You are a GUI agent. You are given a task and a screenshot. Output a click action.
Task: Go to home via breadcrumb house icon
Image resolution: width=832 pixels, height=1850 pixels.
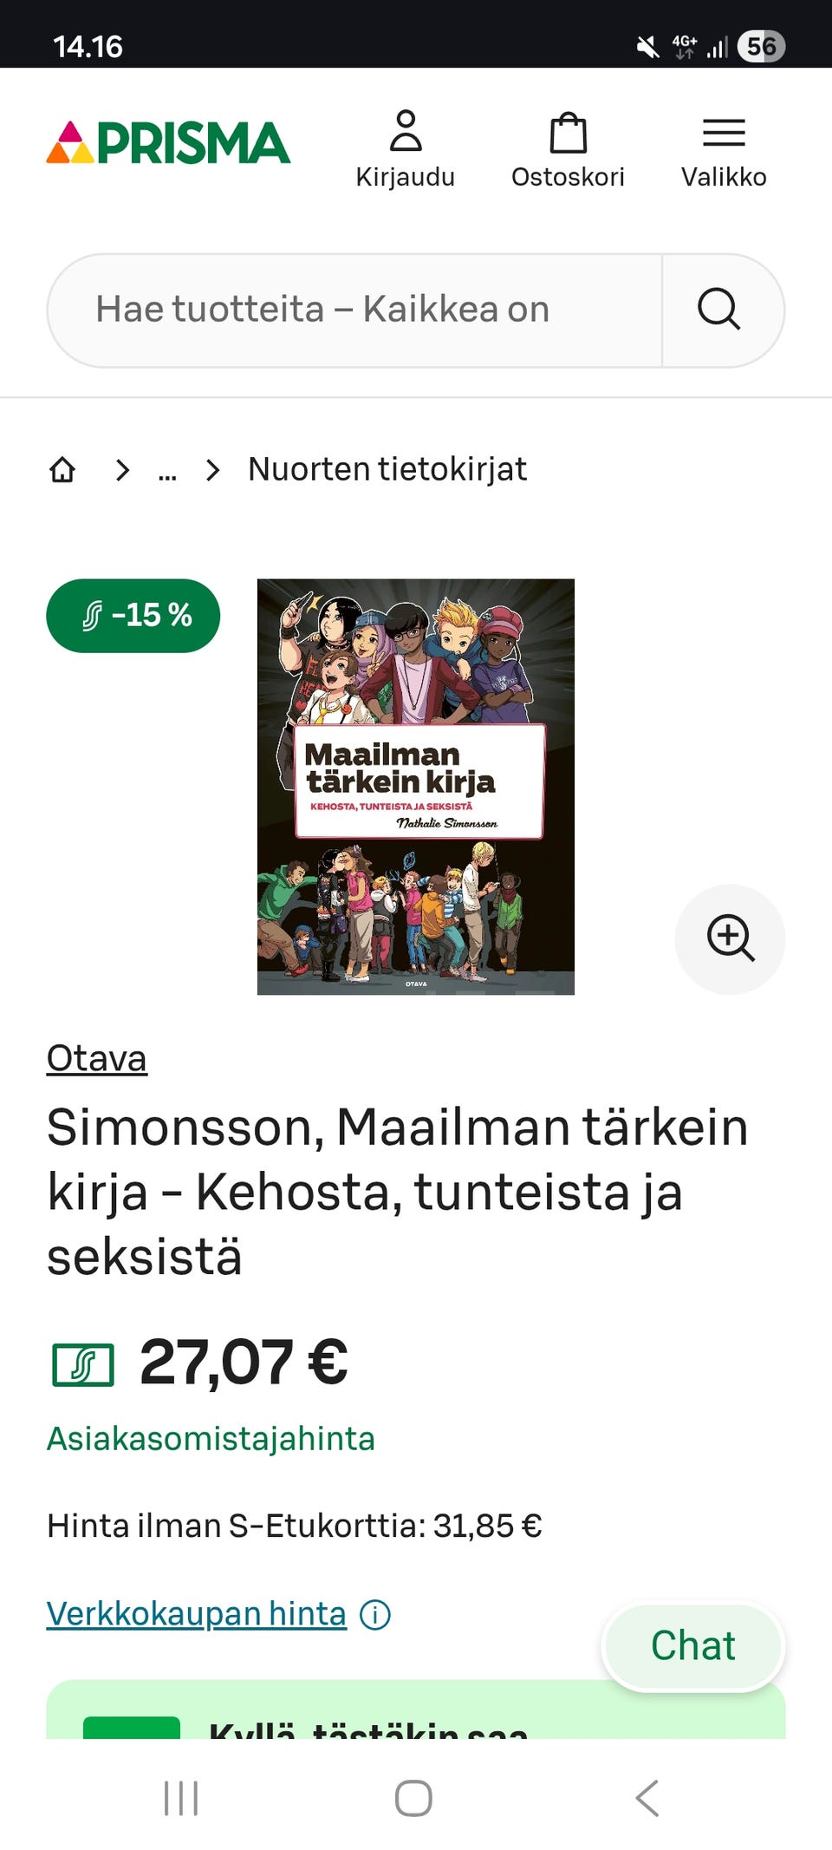pos(62,469)
